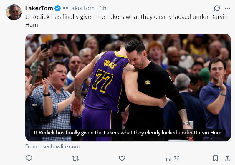Image resolution: width=235 pixels, height=165 pixels.
Task: Bookmark this LakerTom post
Action: pyautogui.click(x=215, y=159)
